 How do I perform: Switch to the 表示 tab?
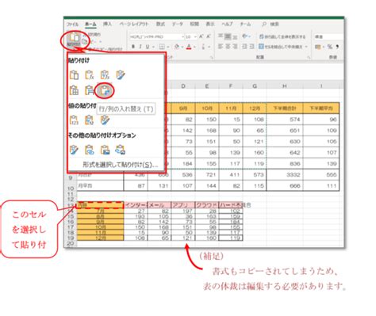pos(210,24)
